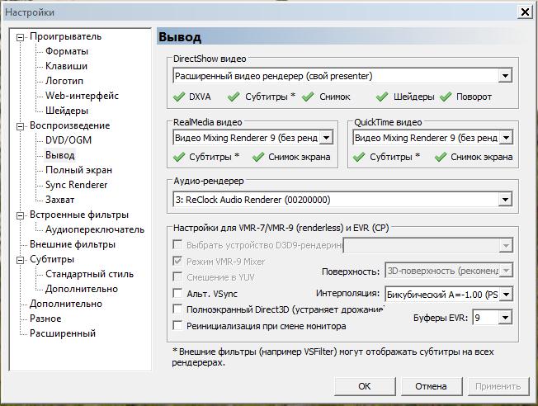
Task: Click the DXVA green checkmark icon
Action: [x=178, y=97]
